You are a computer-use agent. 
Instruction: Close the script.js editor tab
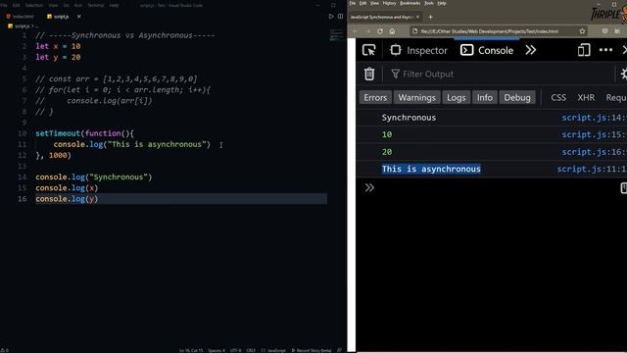78,17
